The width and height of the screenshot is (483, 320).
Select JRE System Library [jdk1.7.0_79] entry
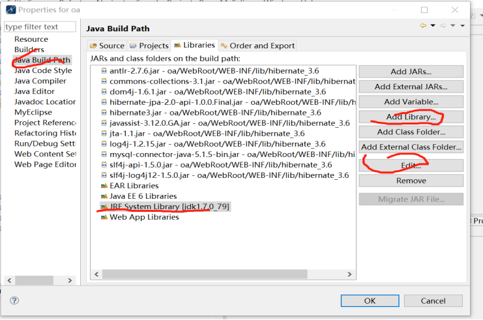[165, 207]
